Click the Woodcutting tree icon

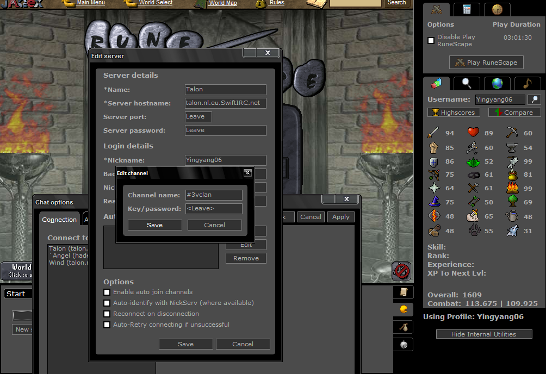[x=512, y=201]
